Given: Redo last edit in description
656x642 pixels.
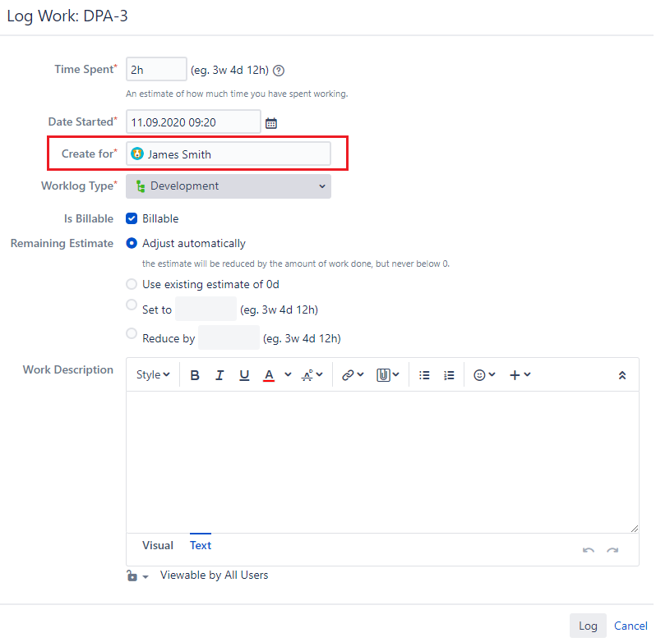Looking at the screenshot, I should 612,550.
